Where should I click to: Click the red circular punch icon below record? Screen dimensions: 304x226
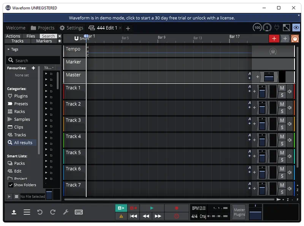click(x=176, y=216)
